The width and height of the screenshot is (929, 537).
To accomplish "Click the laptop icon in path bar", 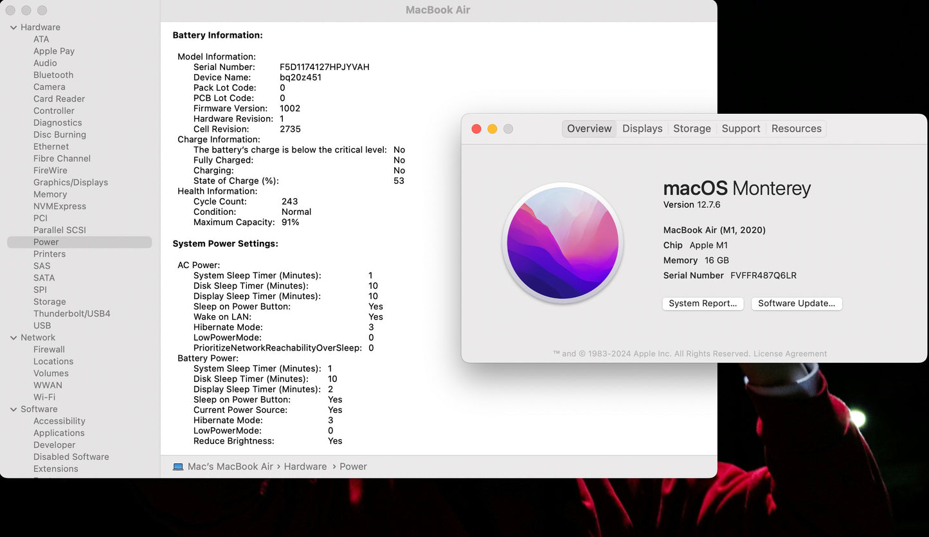I will [178, 467].
